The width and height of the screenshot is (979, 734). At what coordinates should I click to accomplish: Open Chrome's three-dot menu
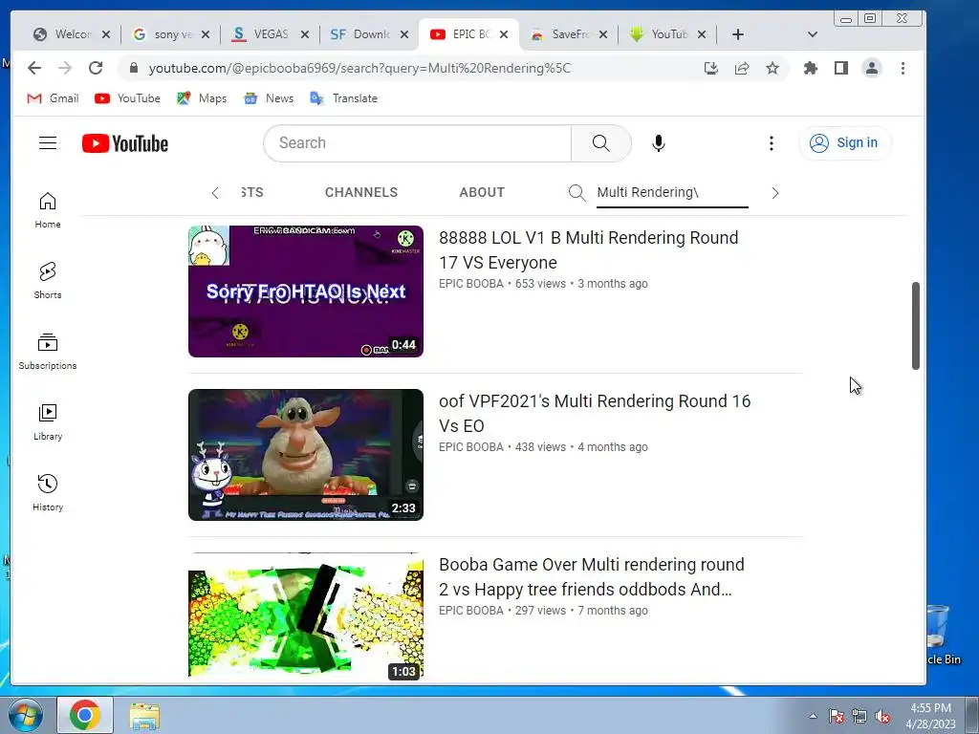pyautogui.click(x=903, y=68)
